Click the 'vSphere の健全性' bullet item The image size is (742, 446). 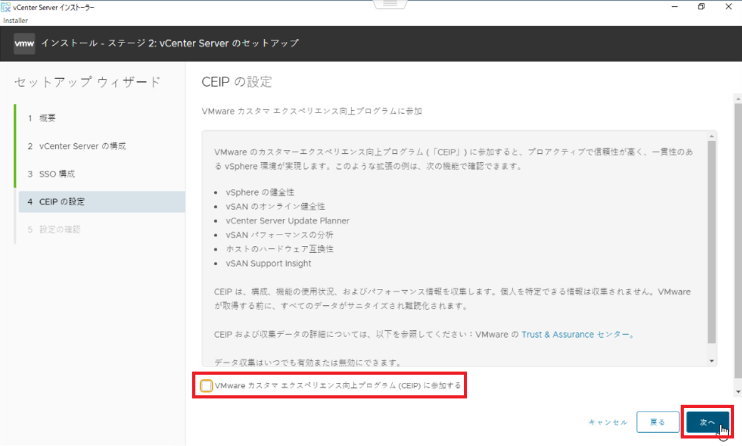coord(260,193)
